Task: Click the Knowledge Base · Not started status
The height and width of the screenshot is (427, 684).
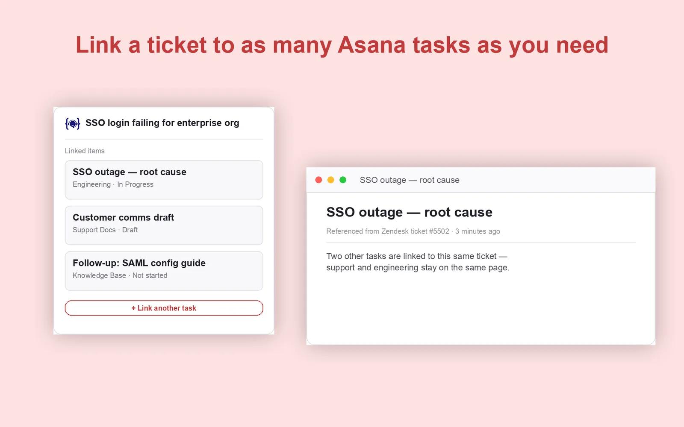Action: (x=120, y=275)
